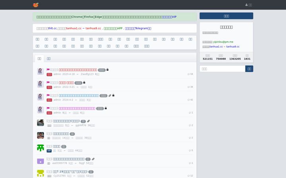Click the admin username on the 2022-3-21 thread

57,87
